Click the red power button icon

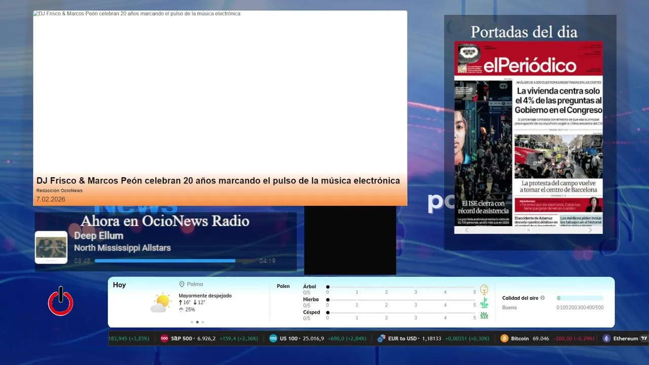pyautogui.click(x=61, y=302)
